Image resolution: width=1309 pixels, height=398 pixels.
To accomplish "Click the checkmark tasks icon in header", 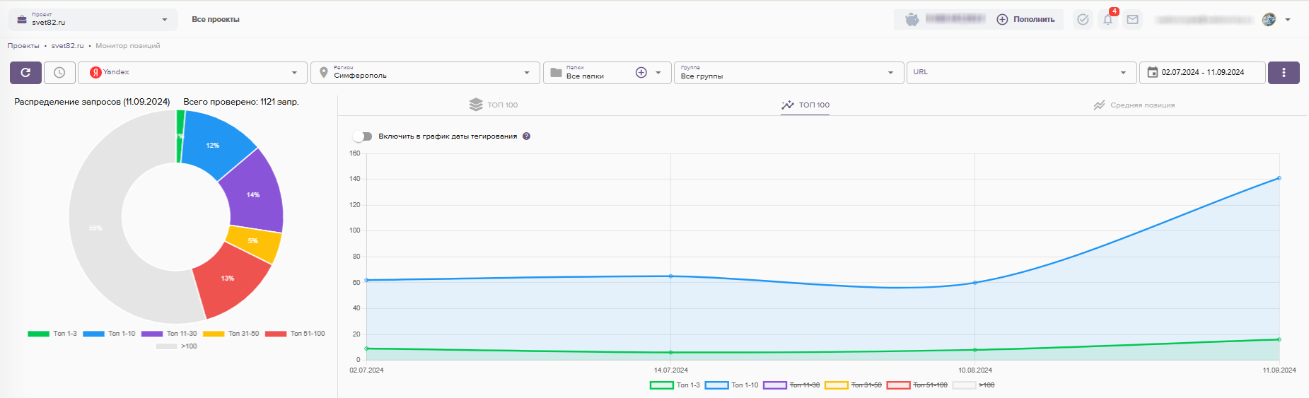I will tap(1082, 20).
